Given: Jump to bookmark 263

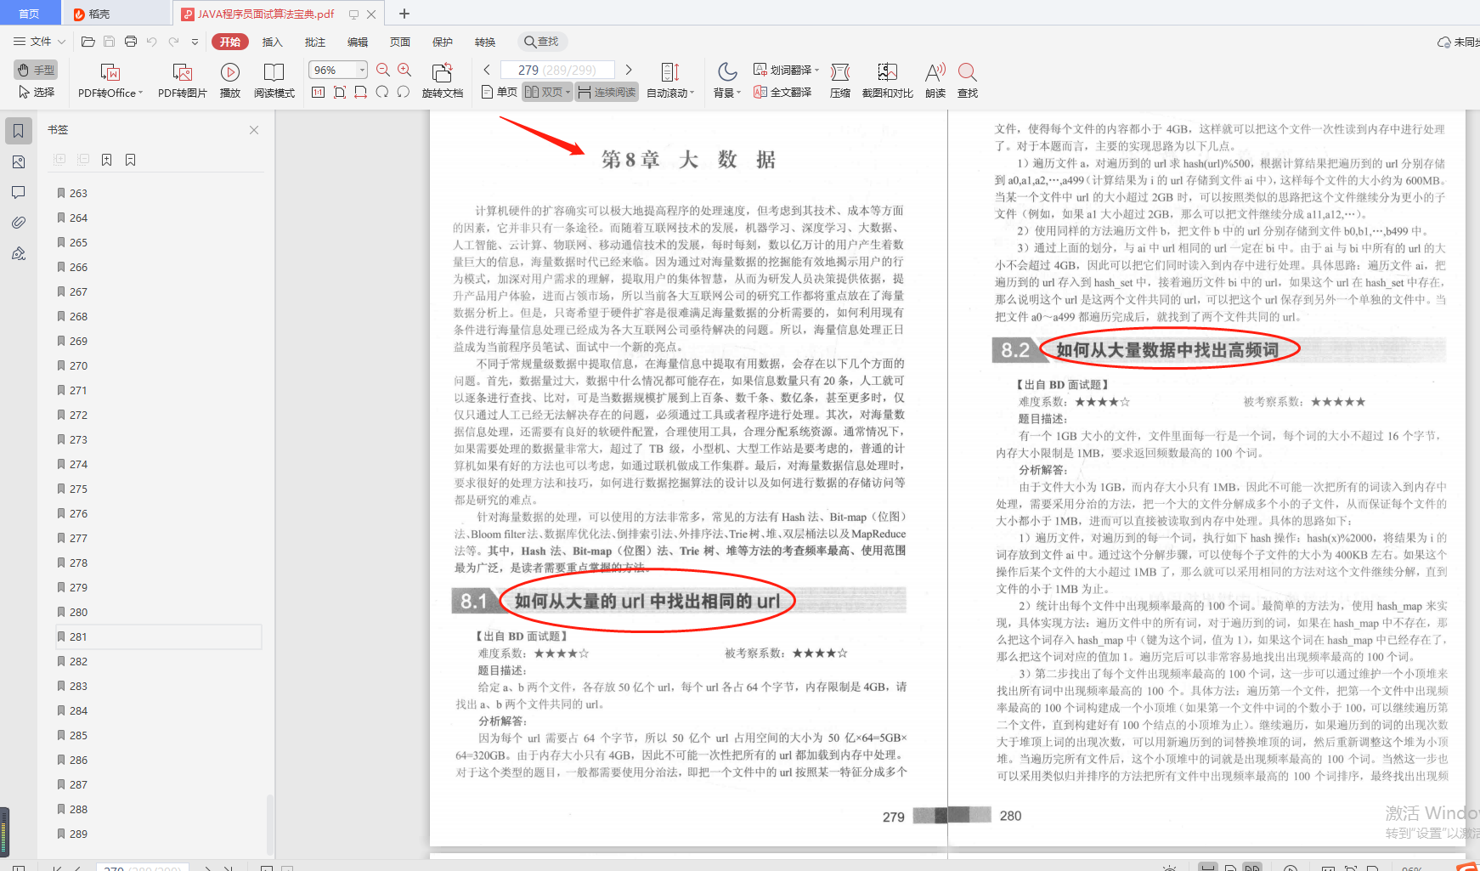Looking at the screenshot, I should point(159,193).
